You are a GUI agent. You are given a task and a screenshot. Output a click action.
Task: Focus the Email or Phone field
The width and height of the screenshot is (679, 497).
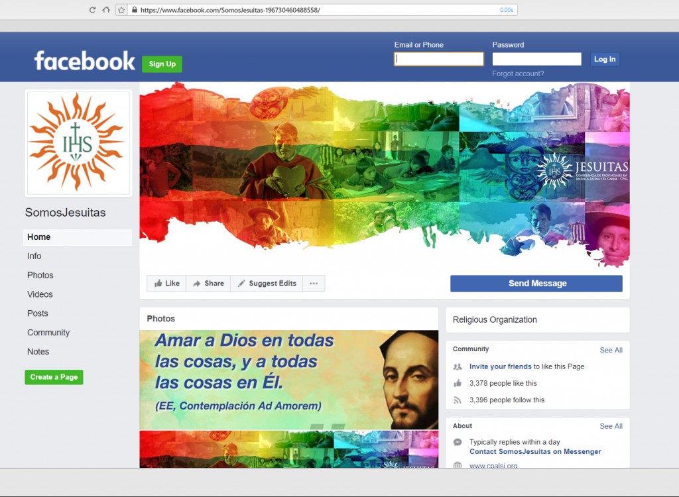(439, 59)
